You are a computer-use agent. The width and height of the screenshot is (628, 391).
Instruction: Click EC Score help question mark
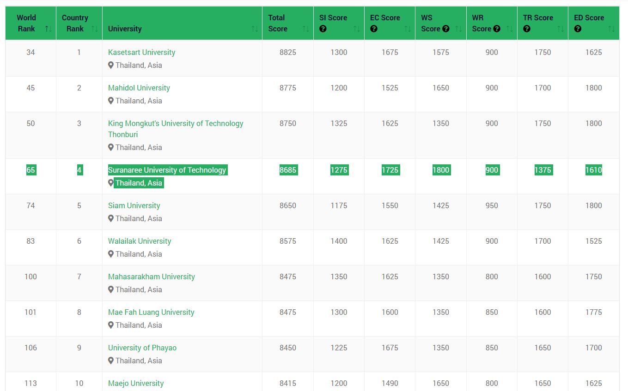[x=374, y=29]
